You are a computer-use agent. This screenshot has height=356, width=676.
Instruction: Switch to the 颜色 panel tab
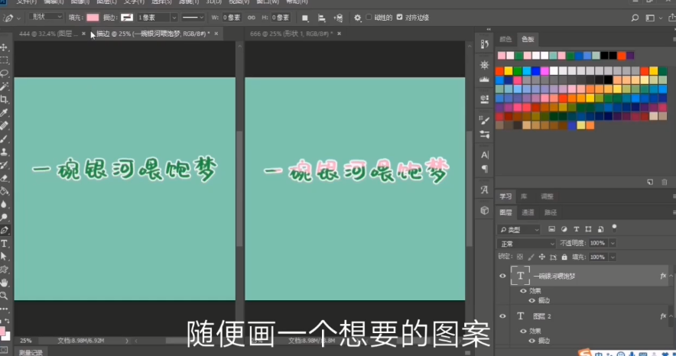click(x=505, y=39)
